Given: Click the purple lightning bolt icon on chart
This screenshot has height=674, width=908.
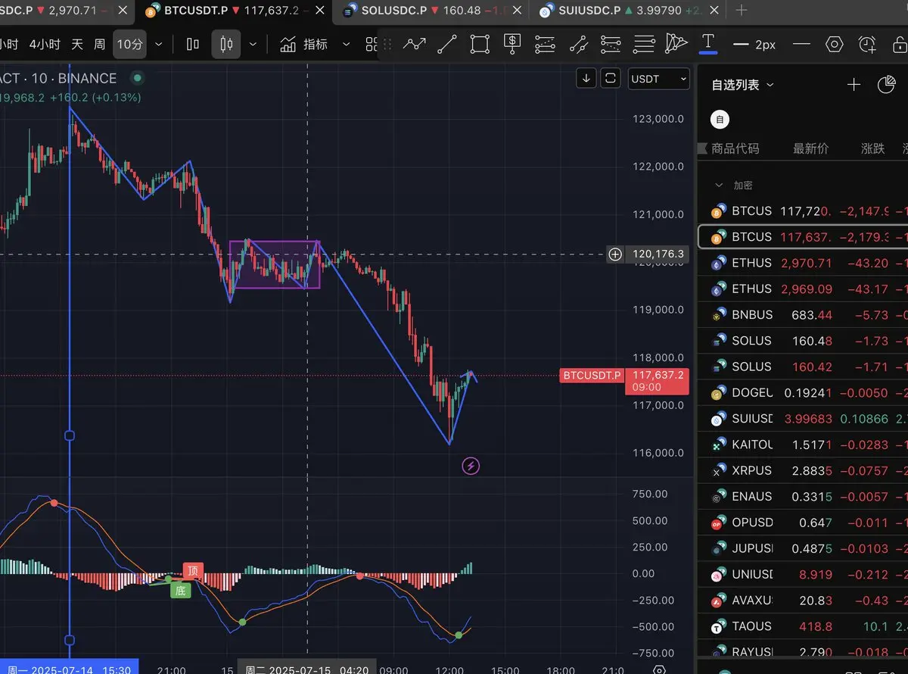Looking at the screenshot, I should [x=471, y=466].
